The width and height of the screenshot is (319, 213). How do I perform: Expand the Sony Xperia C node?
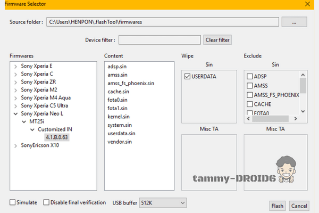click(x=15, y=75)
